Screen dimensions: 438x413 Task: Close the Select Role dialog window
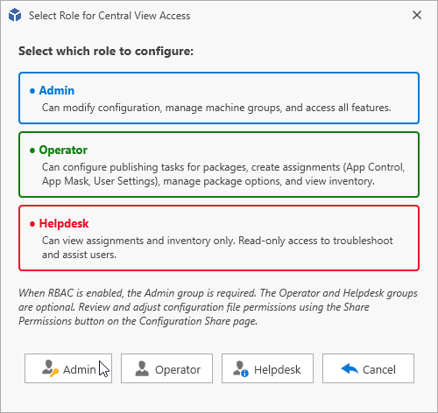coord(417,15)
